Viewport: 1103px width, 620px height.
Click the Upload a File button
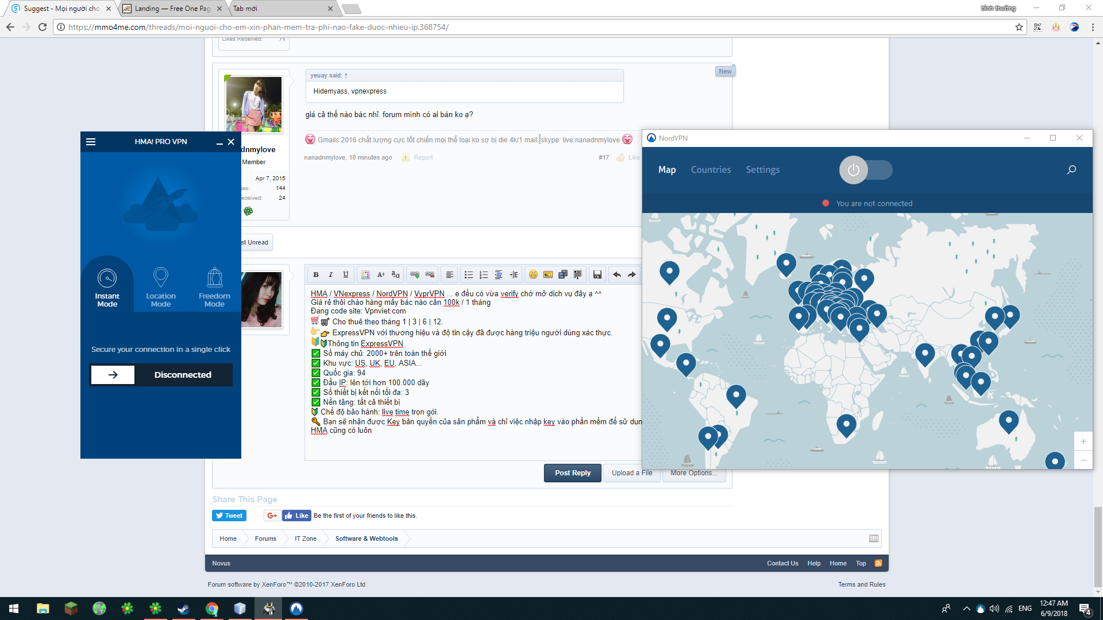tap(632, 473)
